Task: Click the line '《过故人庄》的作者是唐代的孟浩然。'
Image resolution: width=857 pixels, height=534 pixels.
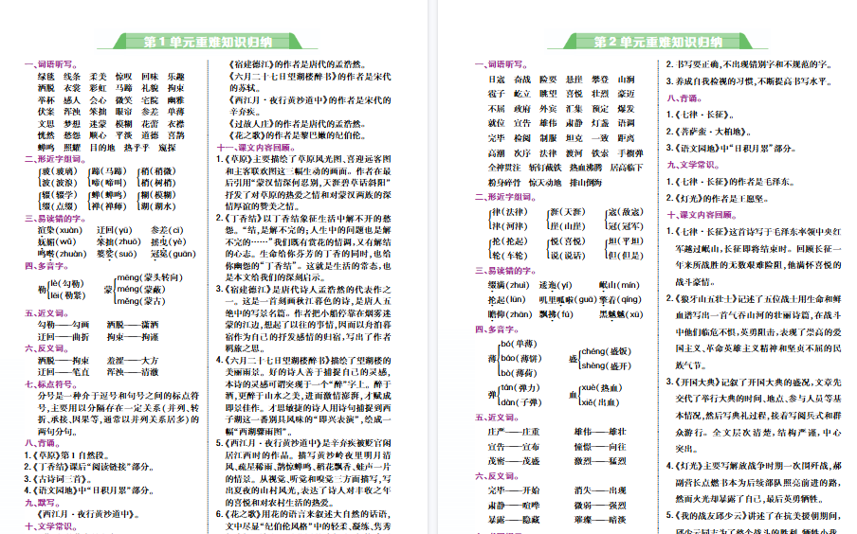Action: pos(296,124)
